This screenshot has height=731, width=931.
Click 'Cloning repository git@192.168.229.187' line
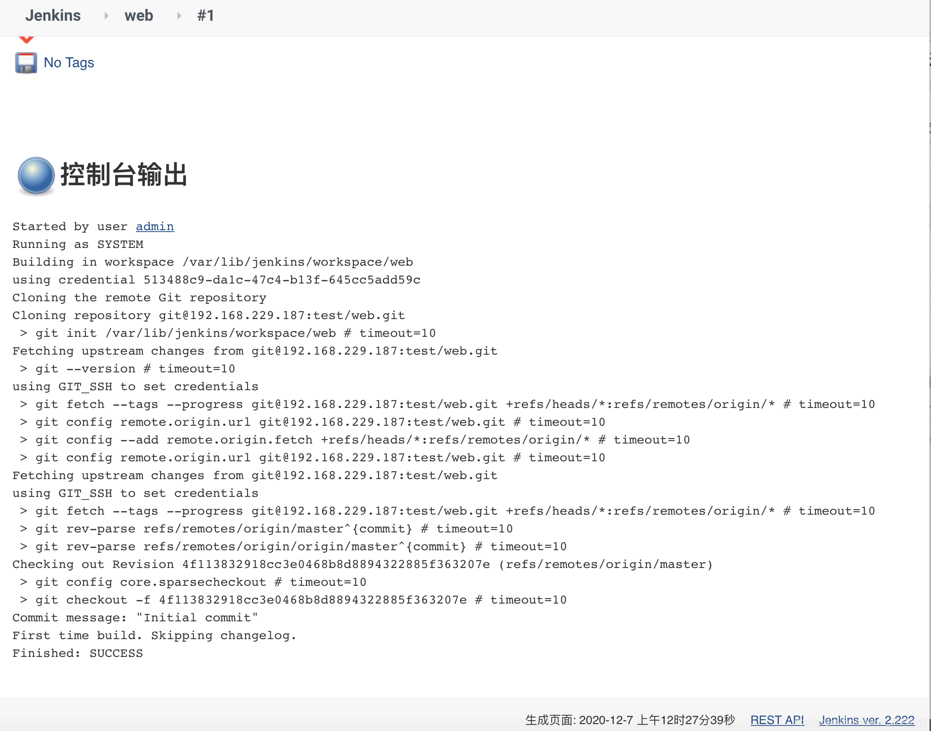(x=209, y=315)
